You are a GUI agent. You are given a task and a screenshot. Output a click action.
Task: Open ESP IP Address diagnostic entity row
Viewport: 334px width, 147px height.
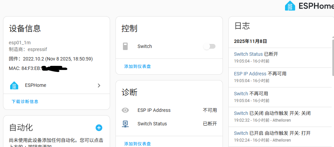point(169,110)
